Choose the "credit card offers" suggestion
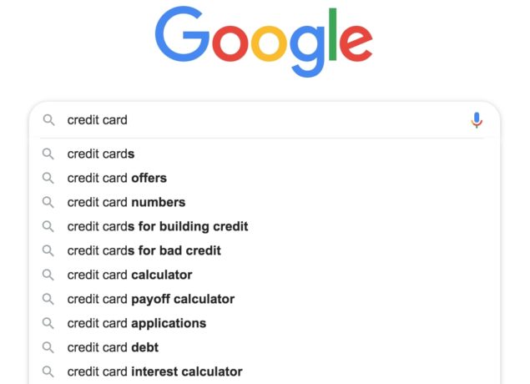Image resolution: width=530 pixels, height=384 pixels. pos(117,178)
